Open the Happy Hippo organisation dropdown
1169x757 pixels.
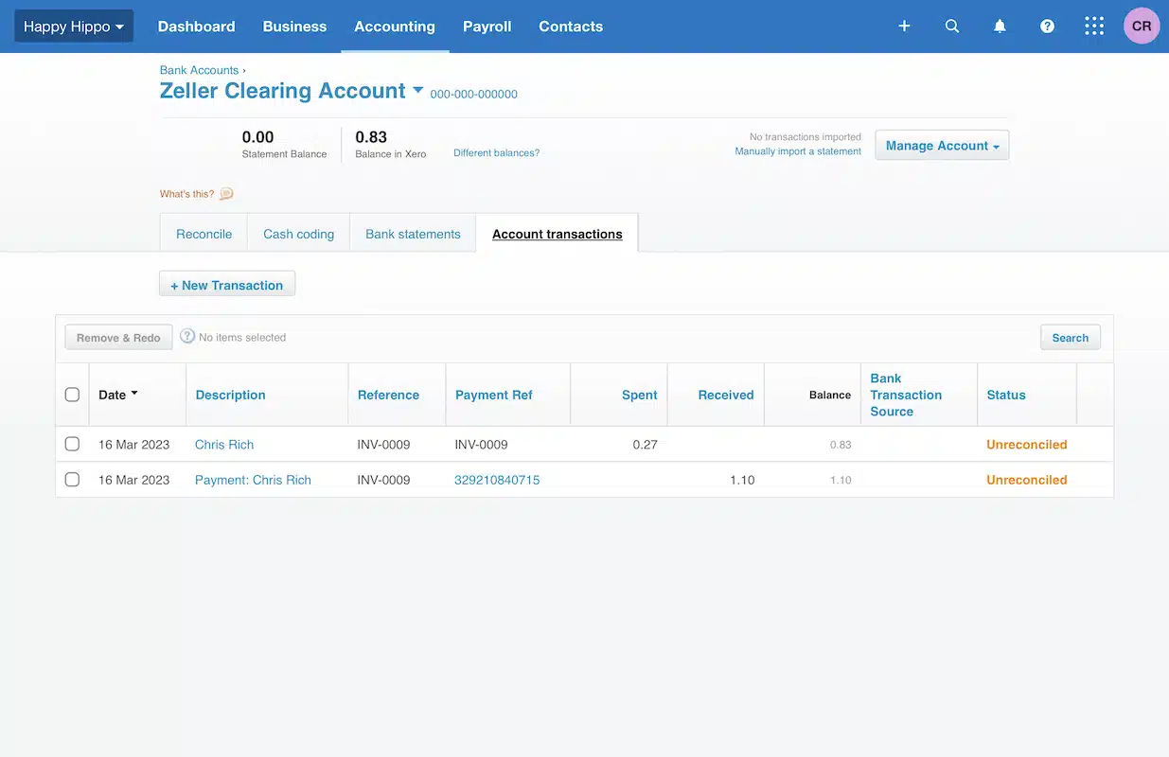(74, 26)
